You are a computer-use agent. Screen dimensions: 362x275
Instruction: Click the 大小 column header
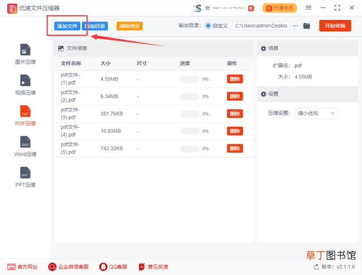[x=106, y=63]
